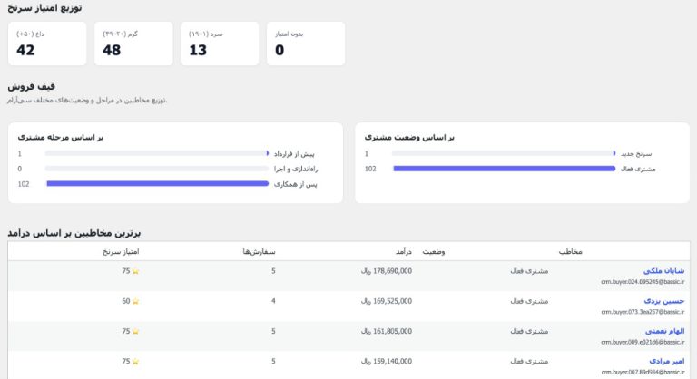This screenshot has height=379, width=697.
Task: Click مشتری فعال status in حسین یزدی's row
Action: [529, 301]
